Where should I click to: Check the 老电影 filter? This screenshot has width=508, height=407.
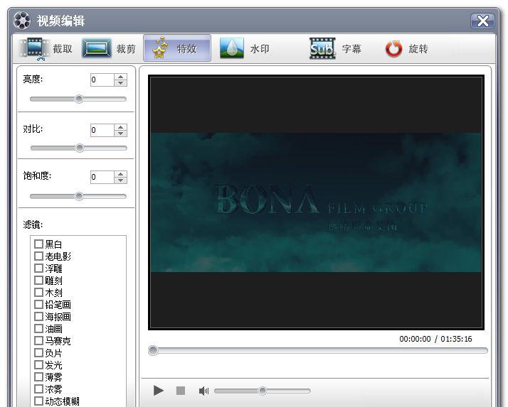(x=39, y=256)
